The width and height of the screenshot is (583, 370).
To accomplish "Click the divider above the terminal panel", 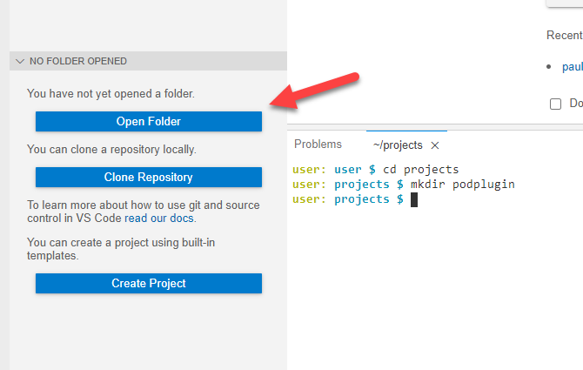I will pos(435,129).
